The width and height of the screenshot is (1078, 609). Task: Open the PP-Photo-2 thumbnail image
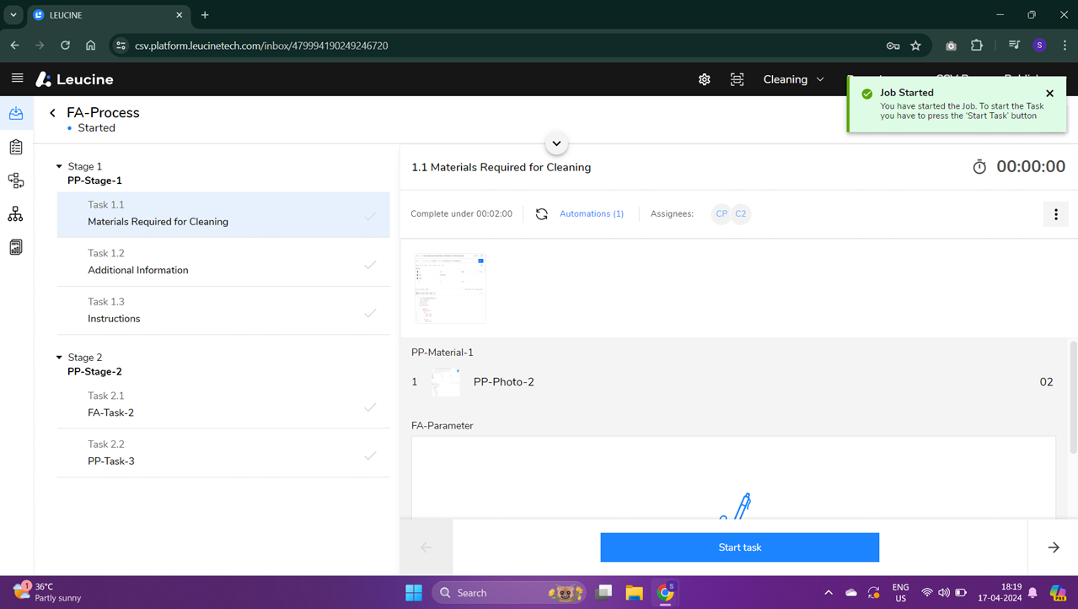[446, 382]
